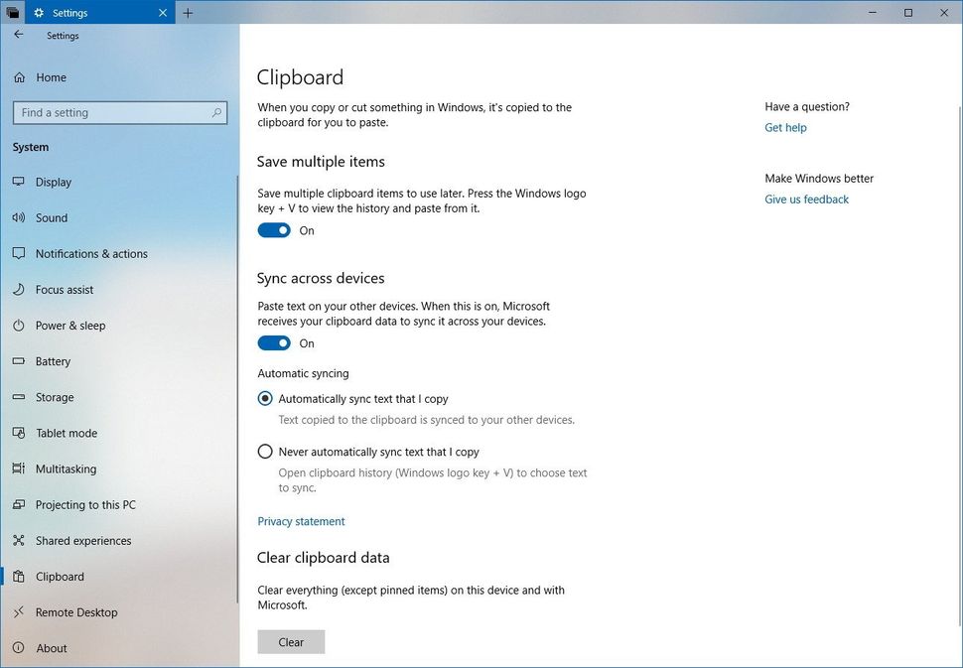This screenshot has width=963, height=668.
Task: Open the Display settings icon
Action: [x=21, y=182]
